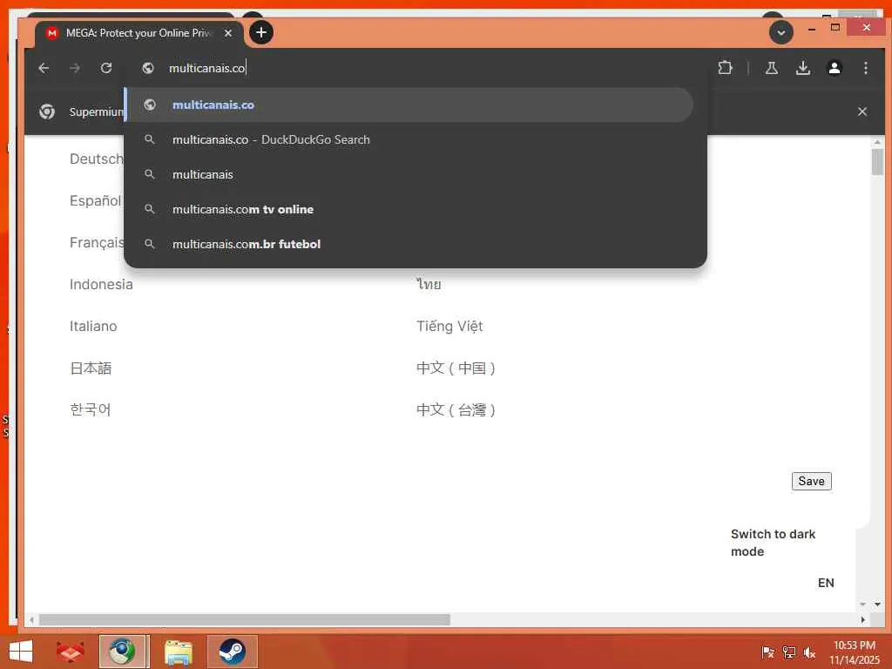Screen dimensions: 892x669
Task: Select the Tiếng Việt language
Action: pos(449,327)
